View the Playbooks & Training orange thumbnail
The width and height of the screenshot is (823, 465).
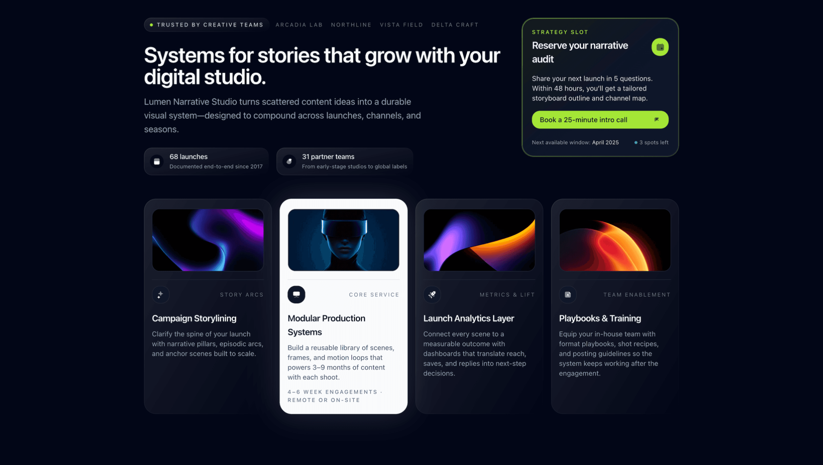(x=615, y=240)
